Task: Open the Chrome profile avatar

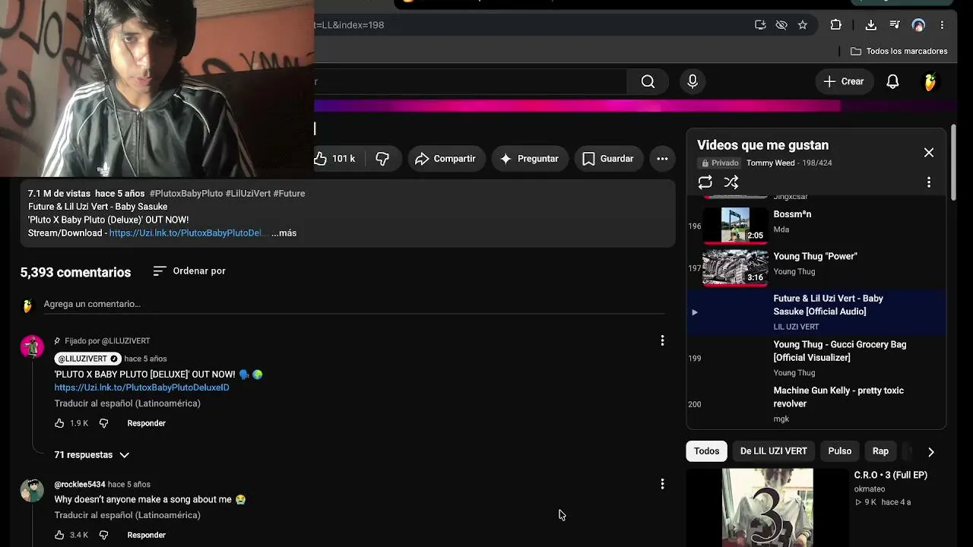Action: coord(918,25)
